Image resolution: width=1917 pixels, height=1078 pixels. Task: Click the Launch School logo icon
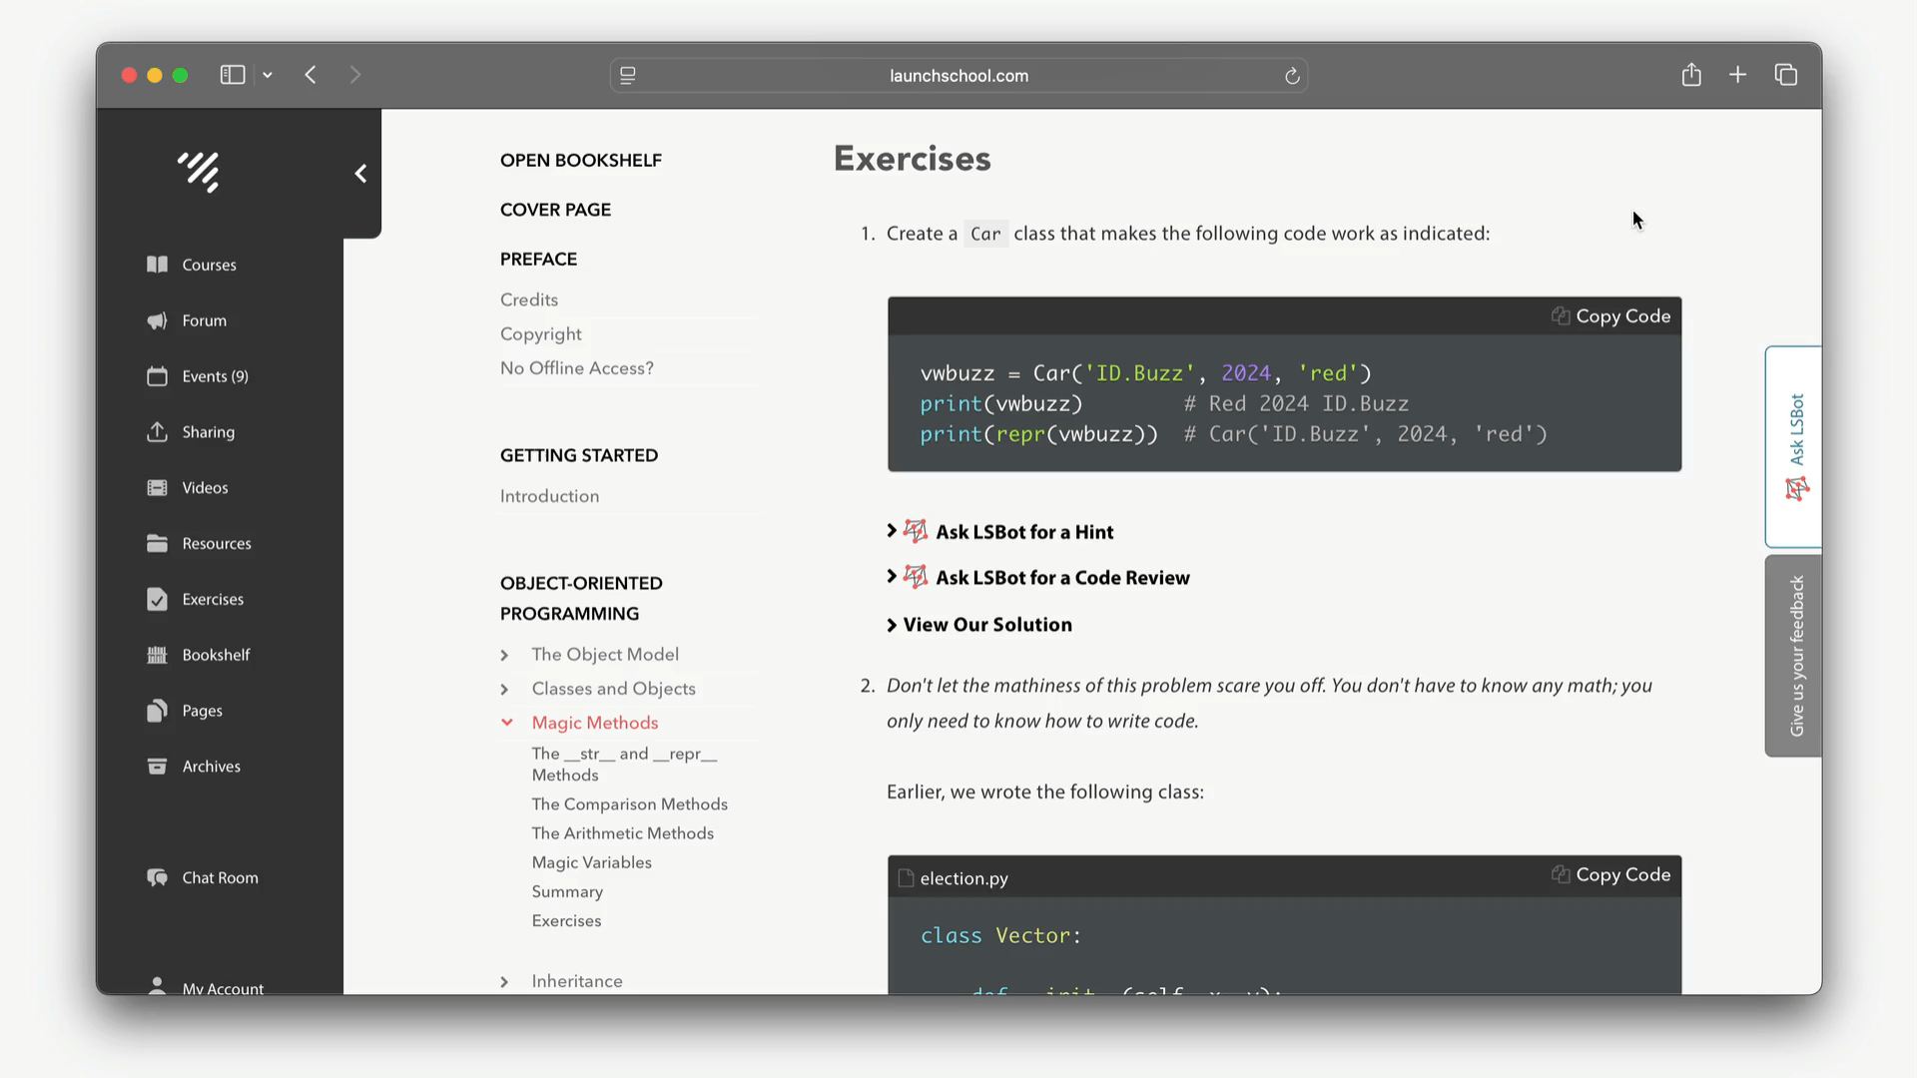pos(199,172)
